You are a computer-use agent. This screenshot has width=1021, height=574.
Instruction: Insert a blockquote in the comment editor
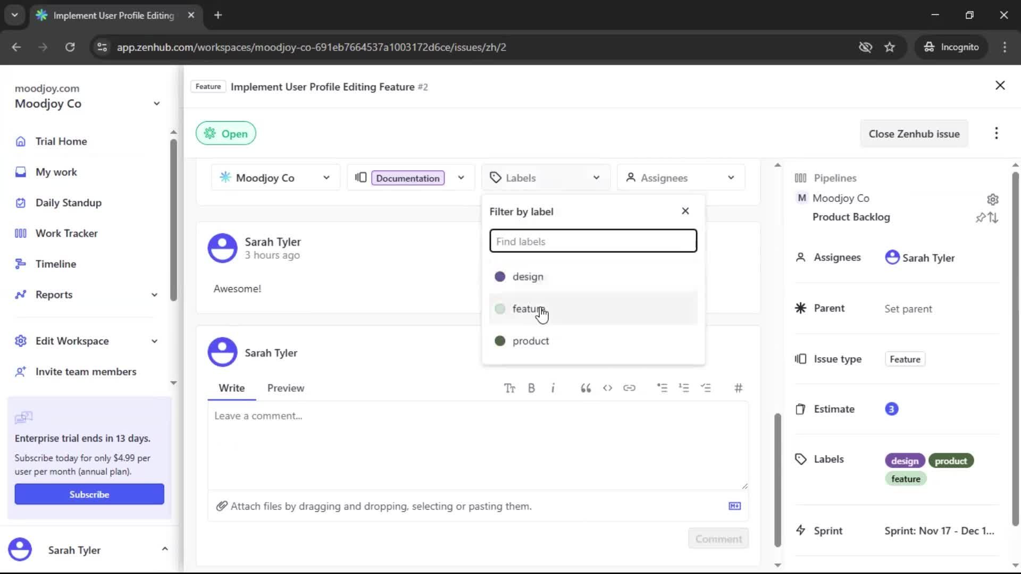pos(585,388)
